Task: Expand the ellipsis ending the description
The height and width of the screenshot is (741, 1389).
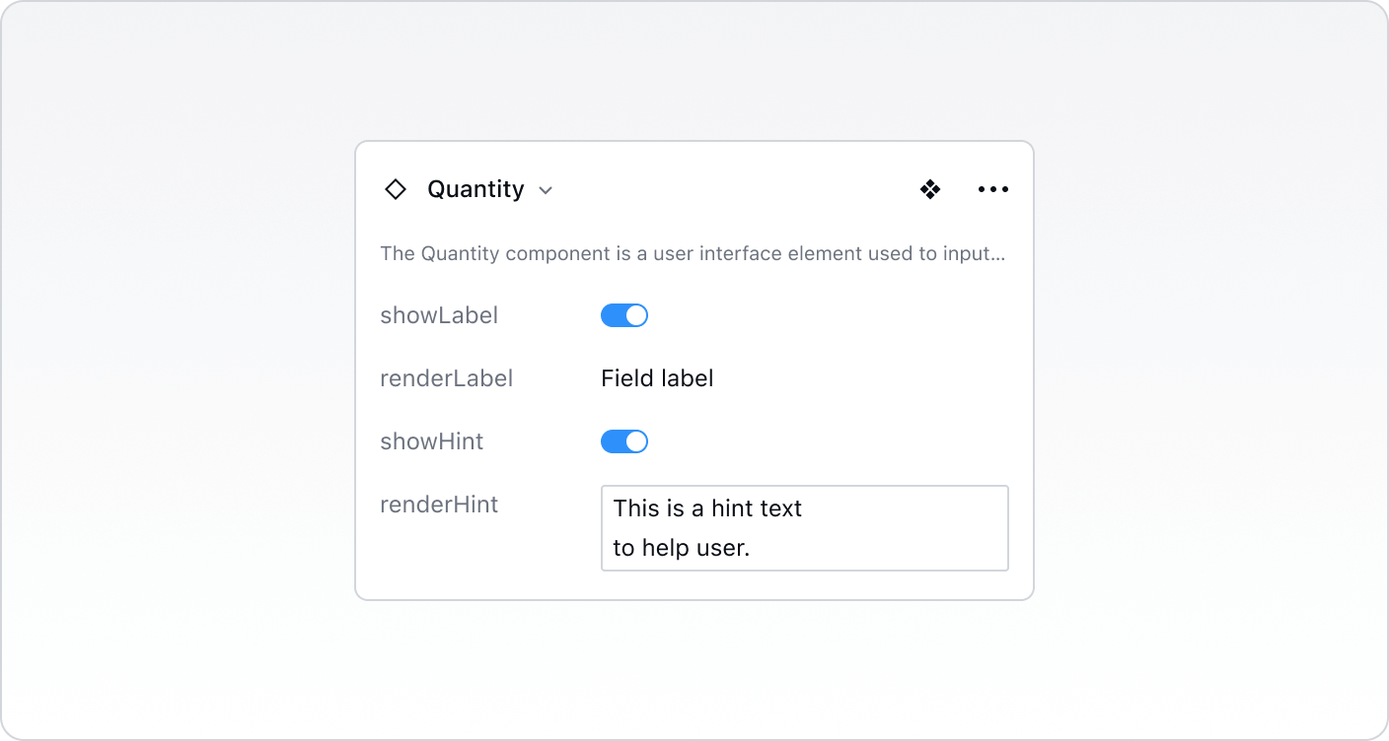Action: 998,254
